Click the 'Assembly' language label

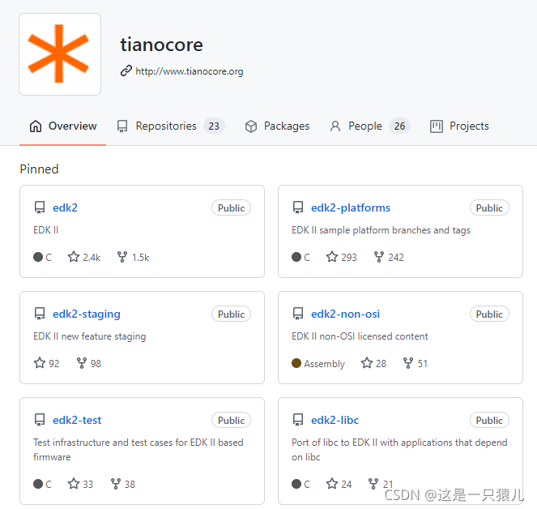pyautogui.click(x=324, y=364)
